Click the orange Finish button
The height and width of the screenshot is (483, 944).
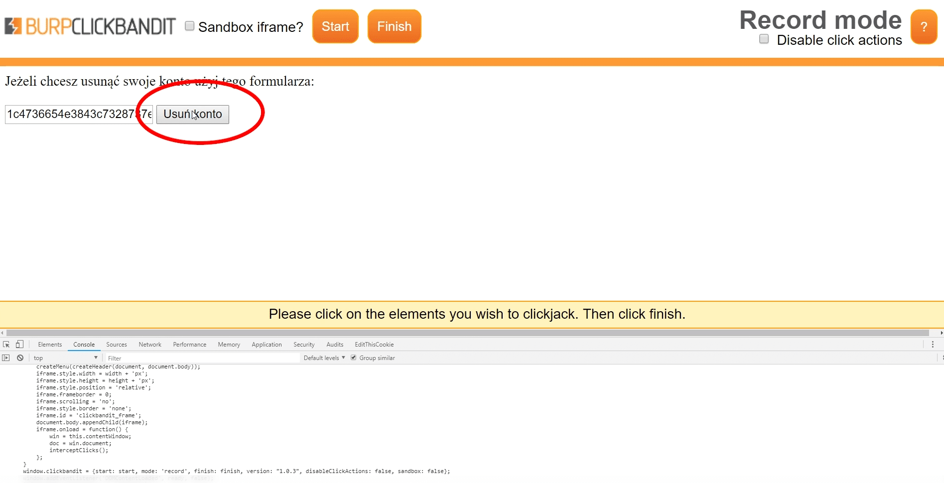tap(395, 26)
